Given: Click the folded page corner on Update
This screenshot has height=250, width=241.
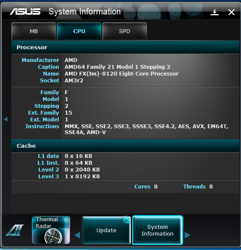Looking at the screenshot, I should (x=127, y=219).
